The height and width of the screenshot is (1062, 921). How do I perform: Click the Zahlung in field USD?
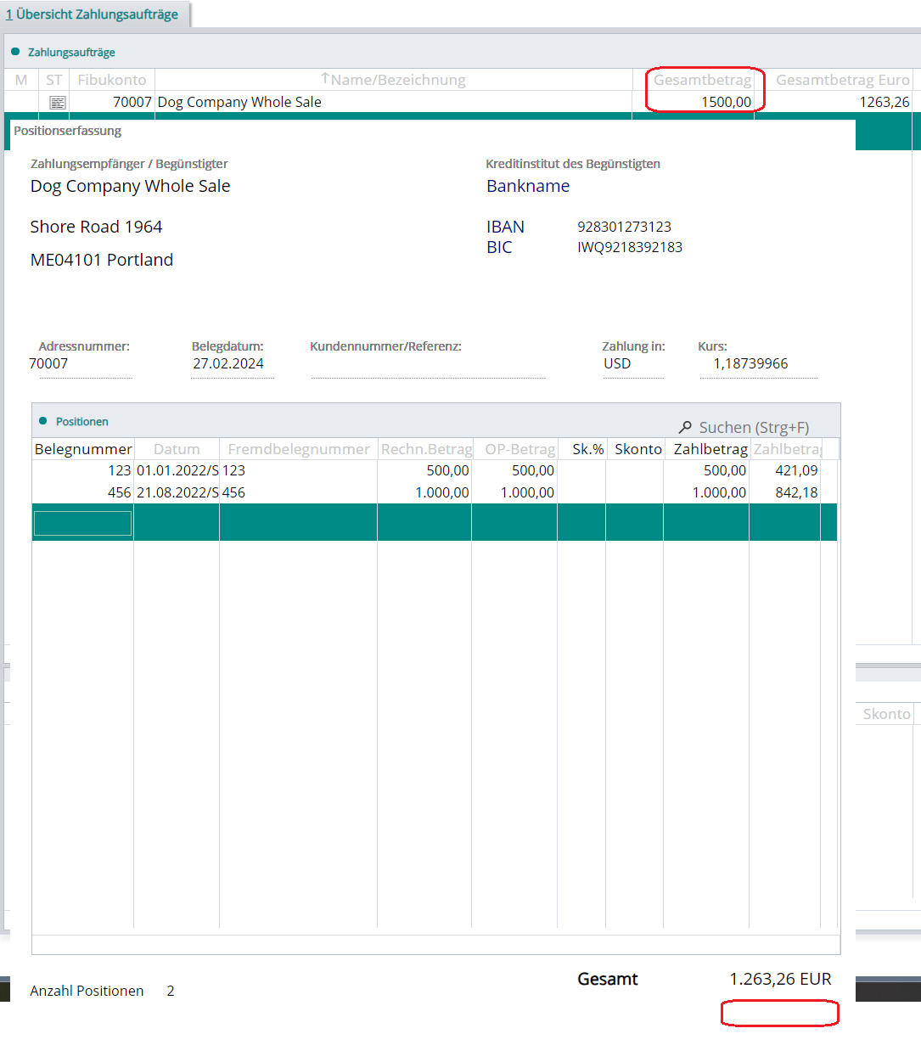632,363
